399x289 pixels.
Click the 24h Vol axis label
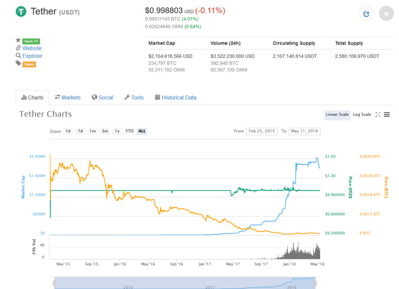pos(34,247)
